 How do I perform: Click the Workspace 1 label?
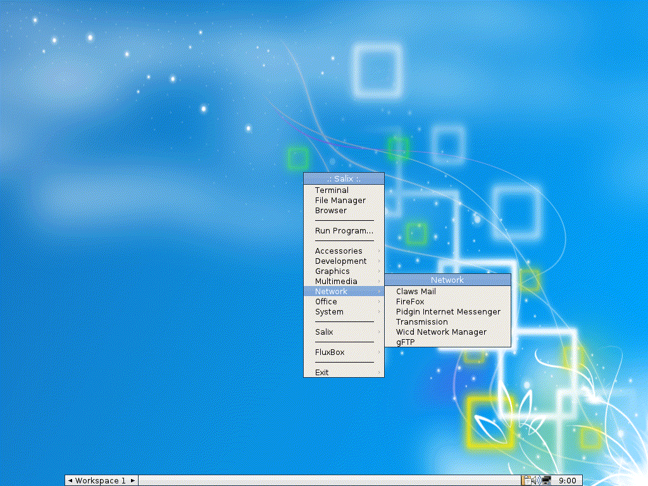point(101,481)
